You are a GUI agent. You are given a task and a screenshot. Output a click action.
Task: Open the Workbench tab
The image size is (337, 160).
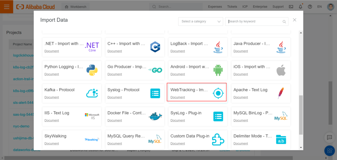click(x=76, y=7)
